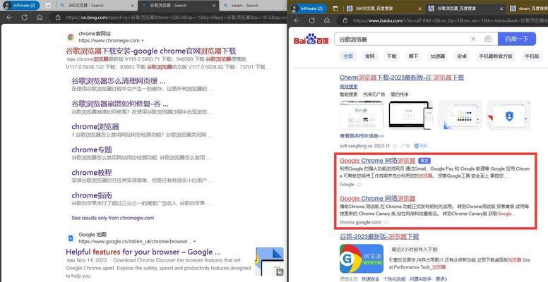Click lock icon in Bing address bar
The image size is (548, 282).
coord(58,17)
